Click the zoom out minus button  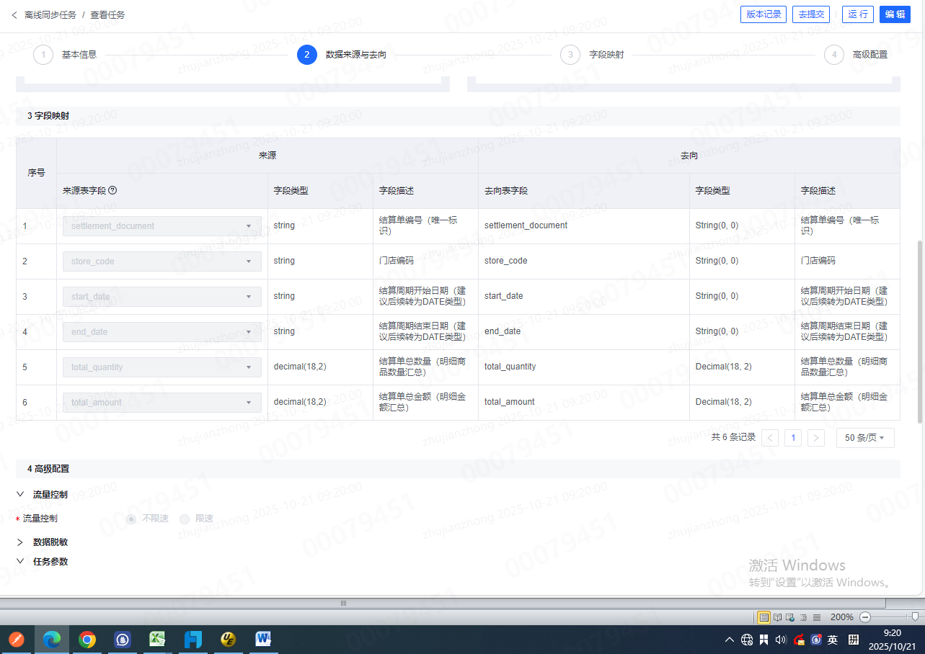[865, 617]
